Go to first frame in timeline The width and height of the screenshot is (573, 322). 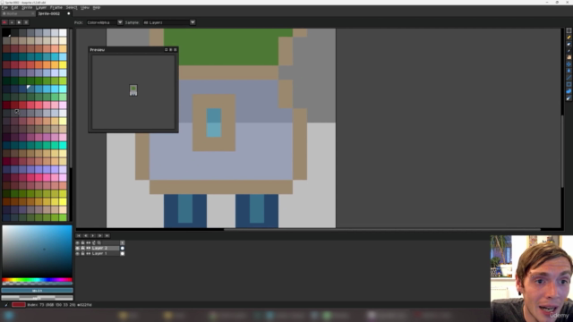[x=79, y=236]
